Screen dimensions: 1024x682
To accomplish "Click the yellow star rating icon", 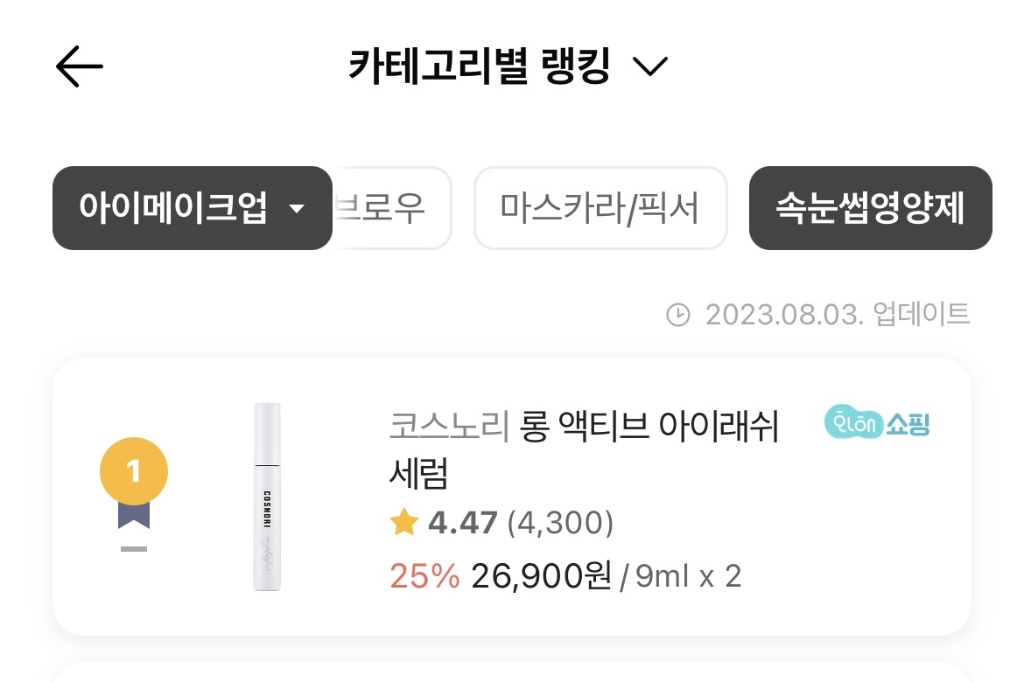I will pyautogui.click(x=404, y=523).
